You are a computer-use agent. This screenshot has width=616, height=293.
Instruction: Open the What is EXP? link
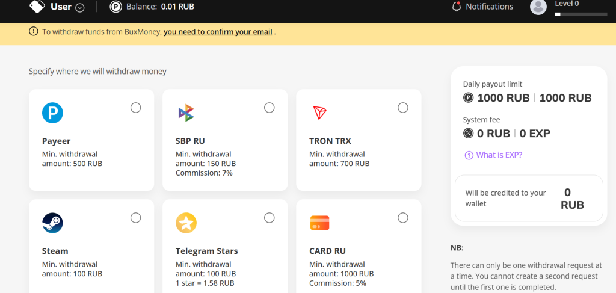click(x=499, y=155)
